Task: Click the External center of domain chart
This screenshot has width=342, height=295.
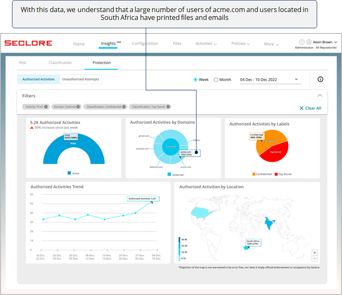Action: tap(171, 146)
